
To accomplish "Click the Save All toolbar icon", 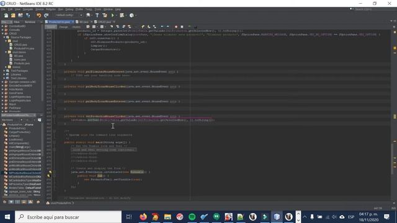I will (x=28, y=15).
